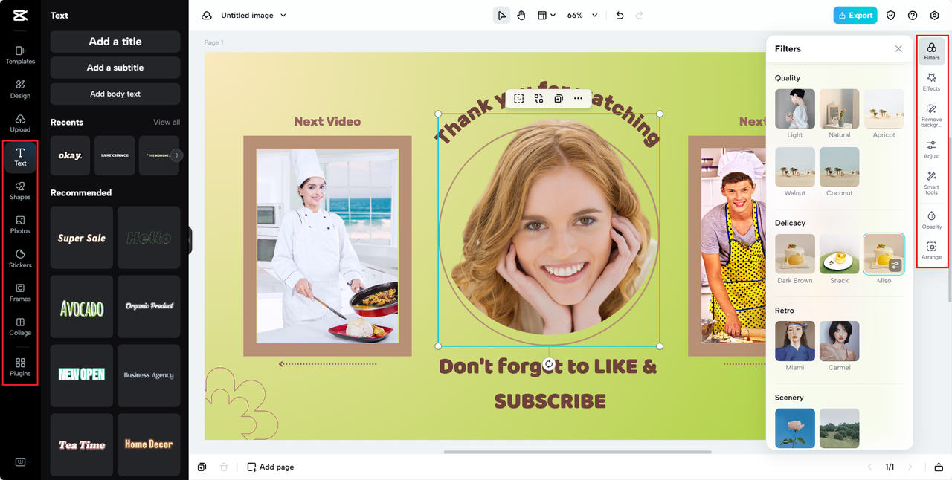
Task: Open Miso filter intensity adjust icon
Action: click(895, 265)
